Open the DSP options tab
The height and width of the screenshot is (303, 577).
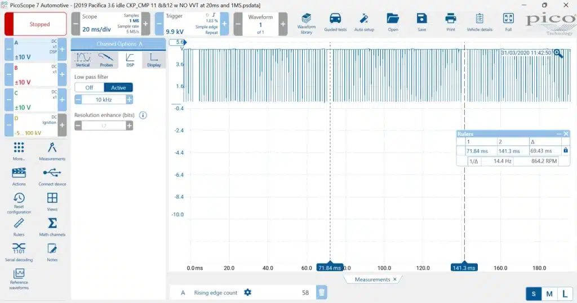[x=130, y=60]
